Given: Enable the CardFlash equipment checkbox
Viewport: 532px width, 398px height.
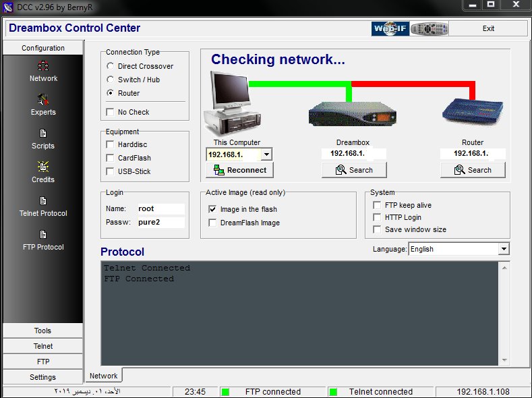Looking at the screenshot, I should pyautogui.click(x=110, y=158).
